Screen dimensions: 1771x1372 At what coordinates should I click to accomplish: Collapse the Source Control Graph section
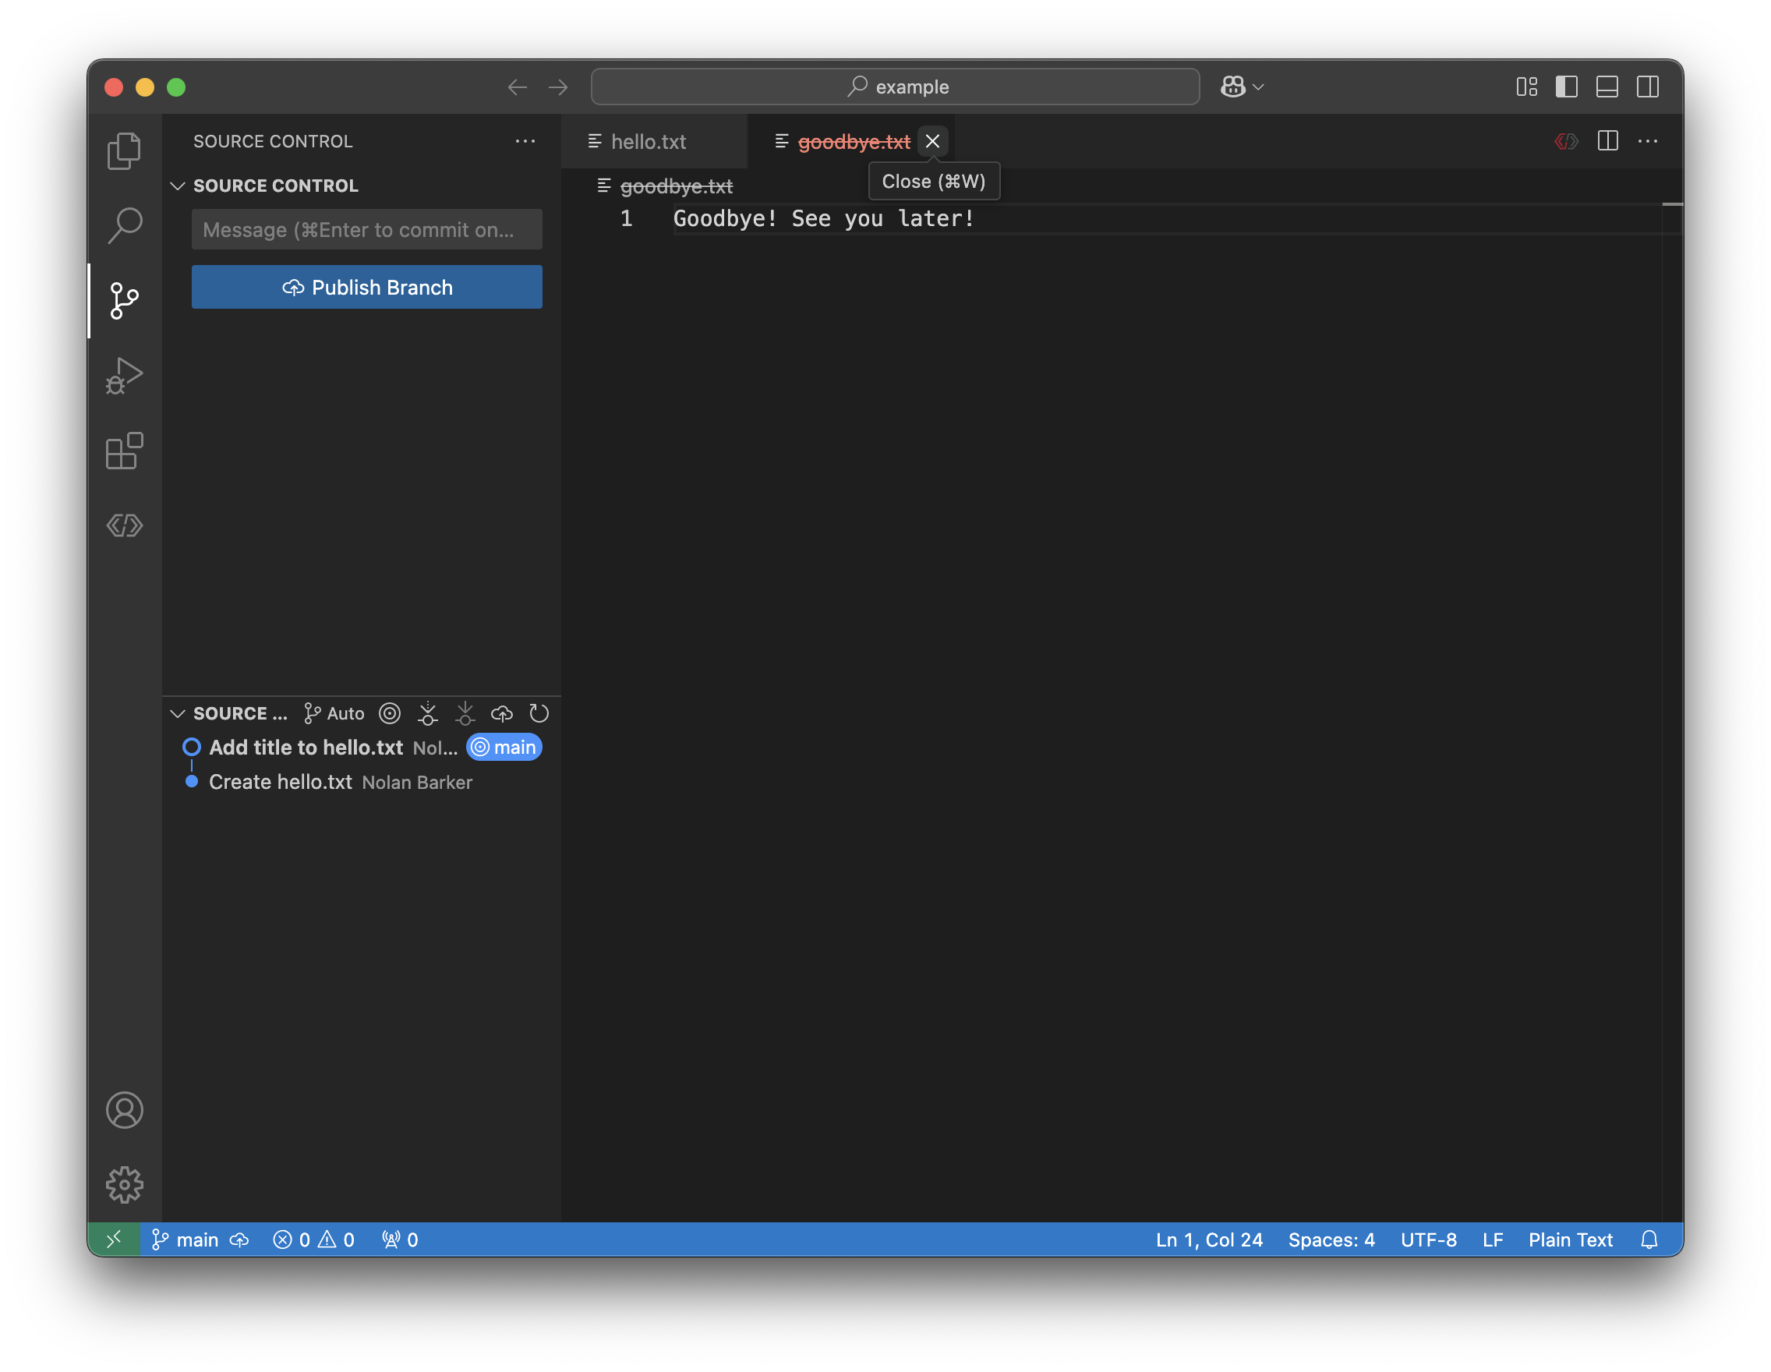pyautogui.click(x=178, y=713)
